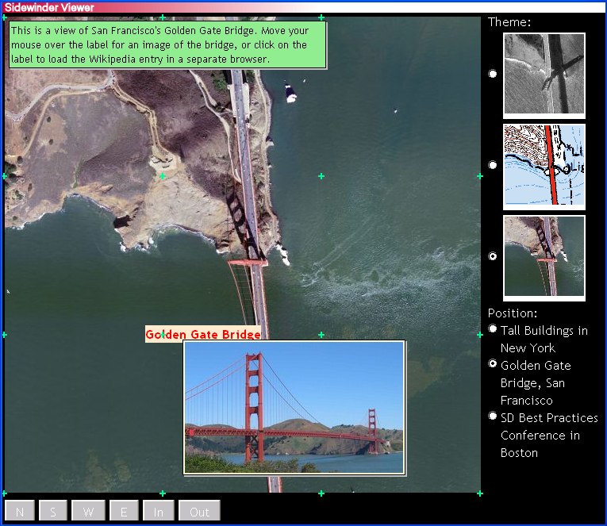Click the Sidewinder Viewer title bar
This screenshot has width=607, height=526.
coord(303,7)
